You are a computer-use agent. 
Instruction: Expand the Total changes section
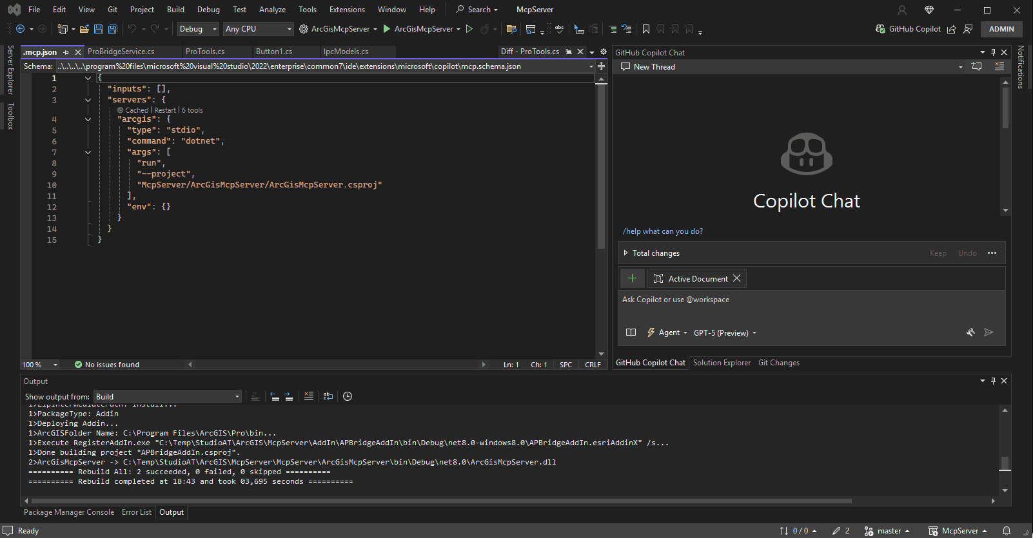tap(625, 253)
